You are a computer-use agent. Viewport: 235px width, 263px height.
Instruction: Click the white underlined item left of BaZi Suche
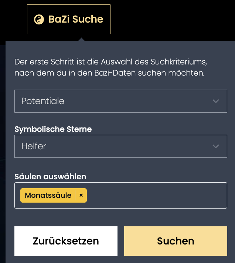point(9,34)
